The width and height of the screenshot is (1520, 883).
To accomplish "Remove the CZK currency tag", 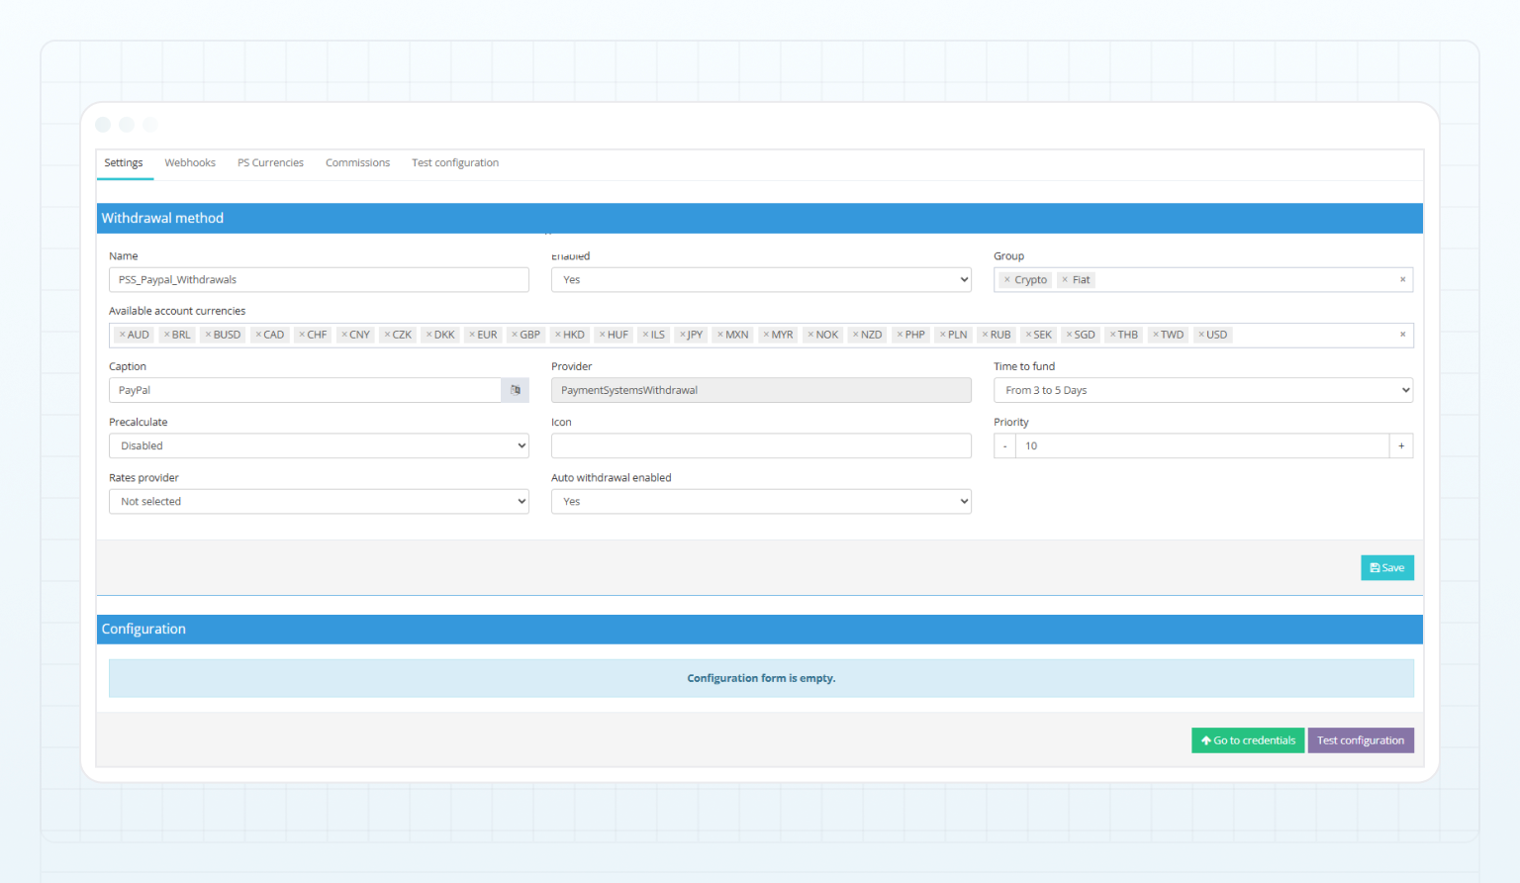I will (387, 335).
